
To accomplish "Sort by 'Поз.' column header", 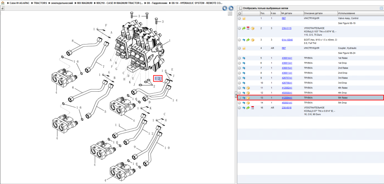I will click(265, 13).
